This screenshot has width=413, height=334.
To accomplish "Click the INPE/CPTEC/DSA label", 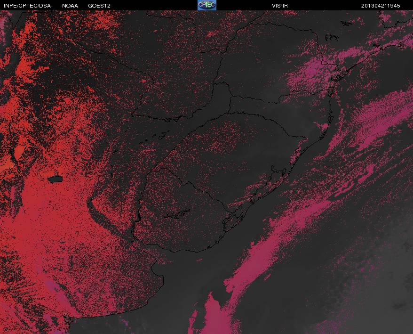I will point(27,6).
